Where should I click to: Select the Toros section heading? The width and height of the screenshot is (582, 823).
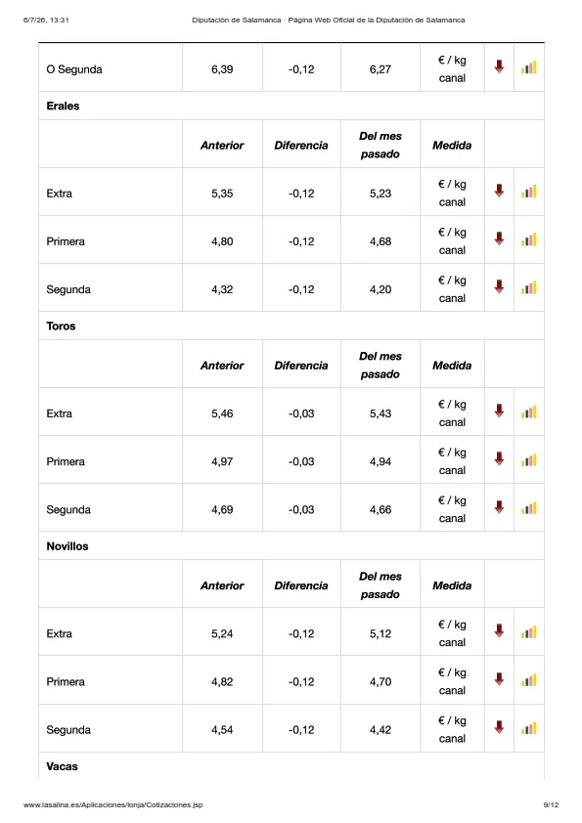(x=61, y=325)
